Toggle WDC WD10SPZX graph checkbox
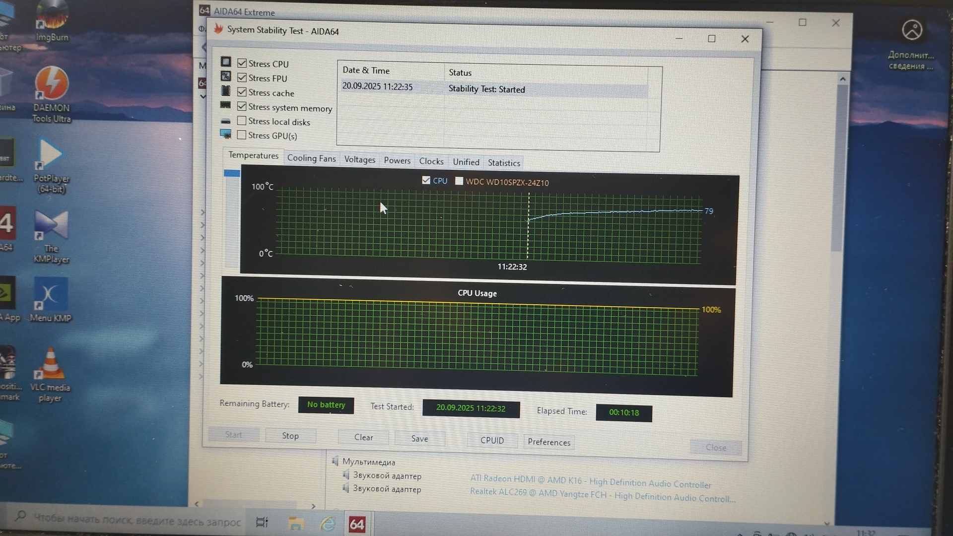Image resolution: width=953 pixels, height=536 pixels. click(459, 181)
